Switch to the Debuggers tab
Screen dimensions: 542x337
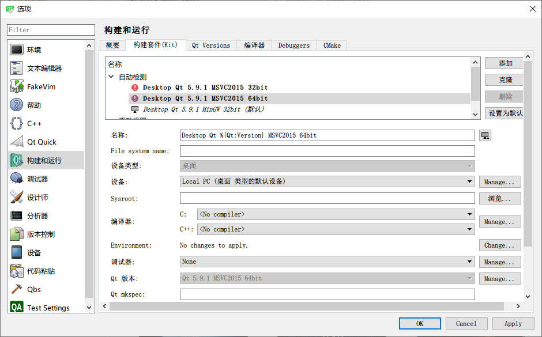click(x=294, y=46)
